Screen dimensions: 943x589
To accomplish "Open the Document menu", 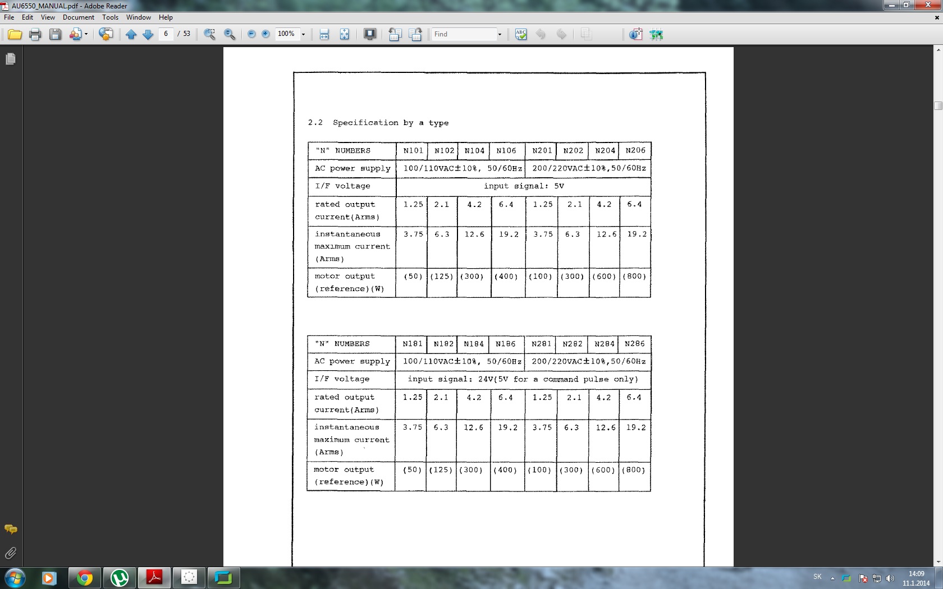I will pyautogui.click(x=78, y=17).
